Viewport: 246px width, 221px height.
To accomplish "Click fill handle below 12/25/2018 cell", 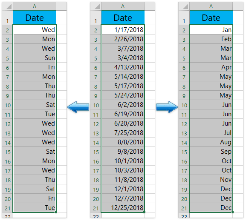I will [145, 212].
